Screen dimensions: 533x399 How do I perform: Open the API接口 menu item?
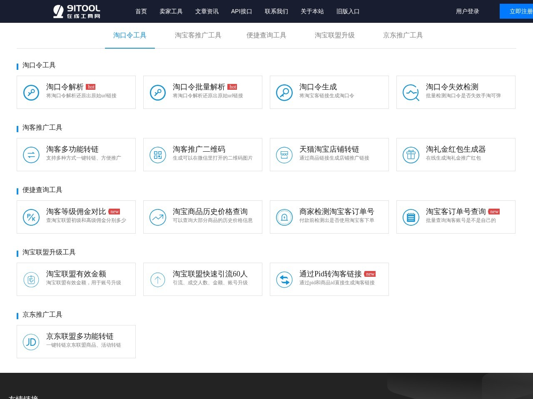(x=241, y=11)
